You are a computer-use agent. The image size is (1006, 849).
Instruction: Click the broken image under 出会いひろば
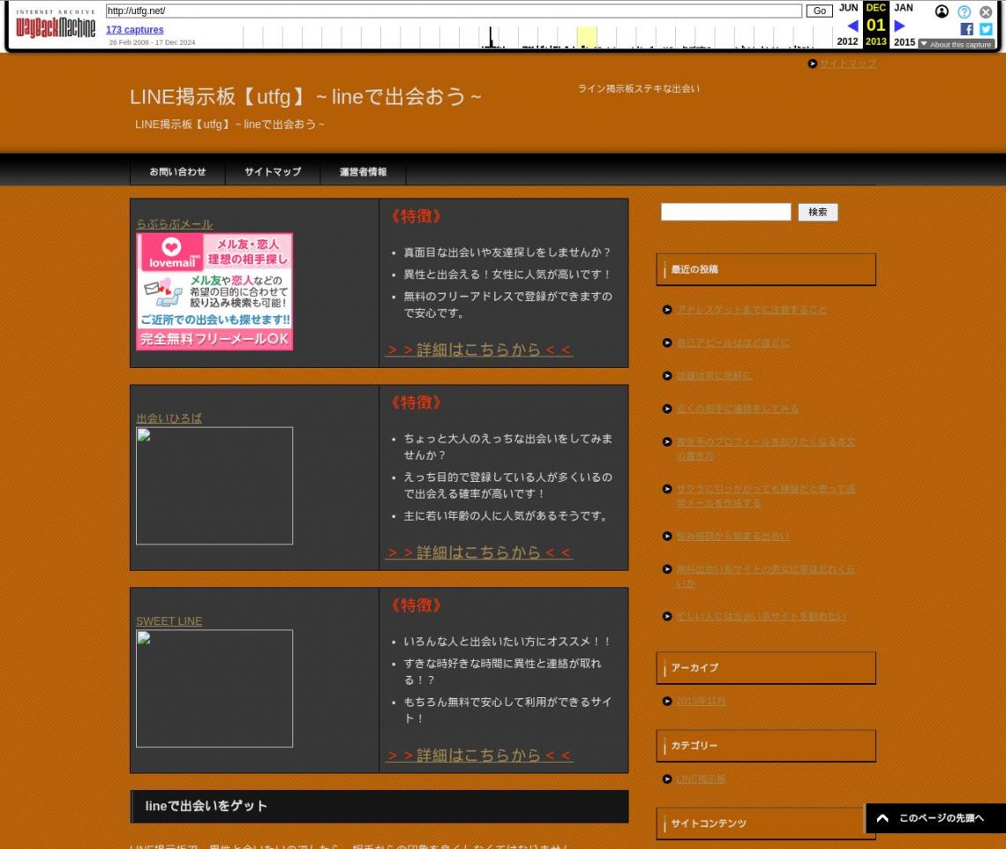214,485
